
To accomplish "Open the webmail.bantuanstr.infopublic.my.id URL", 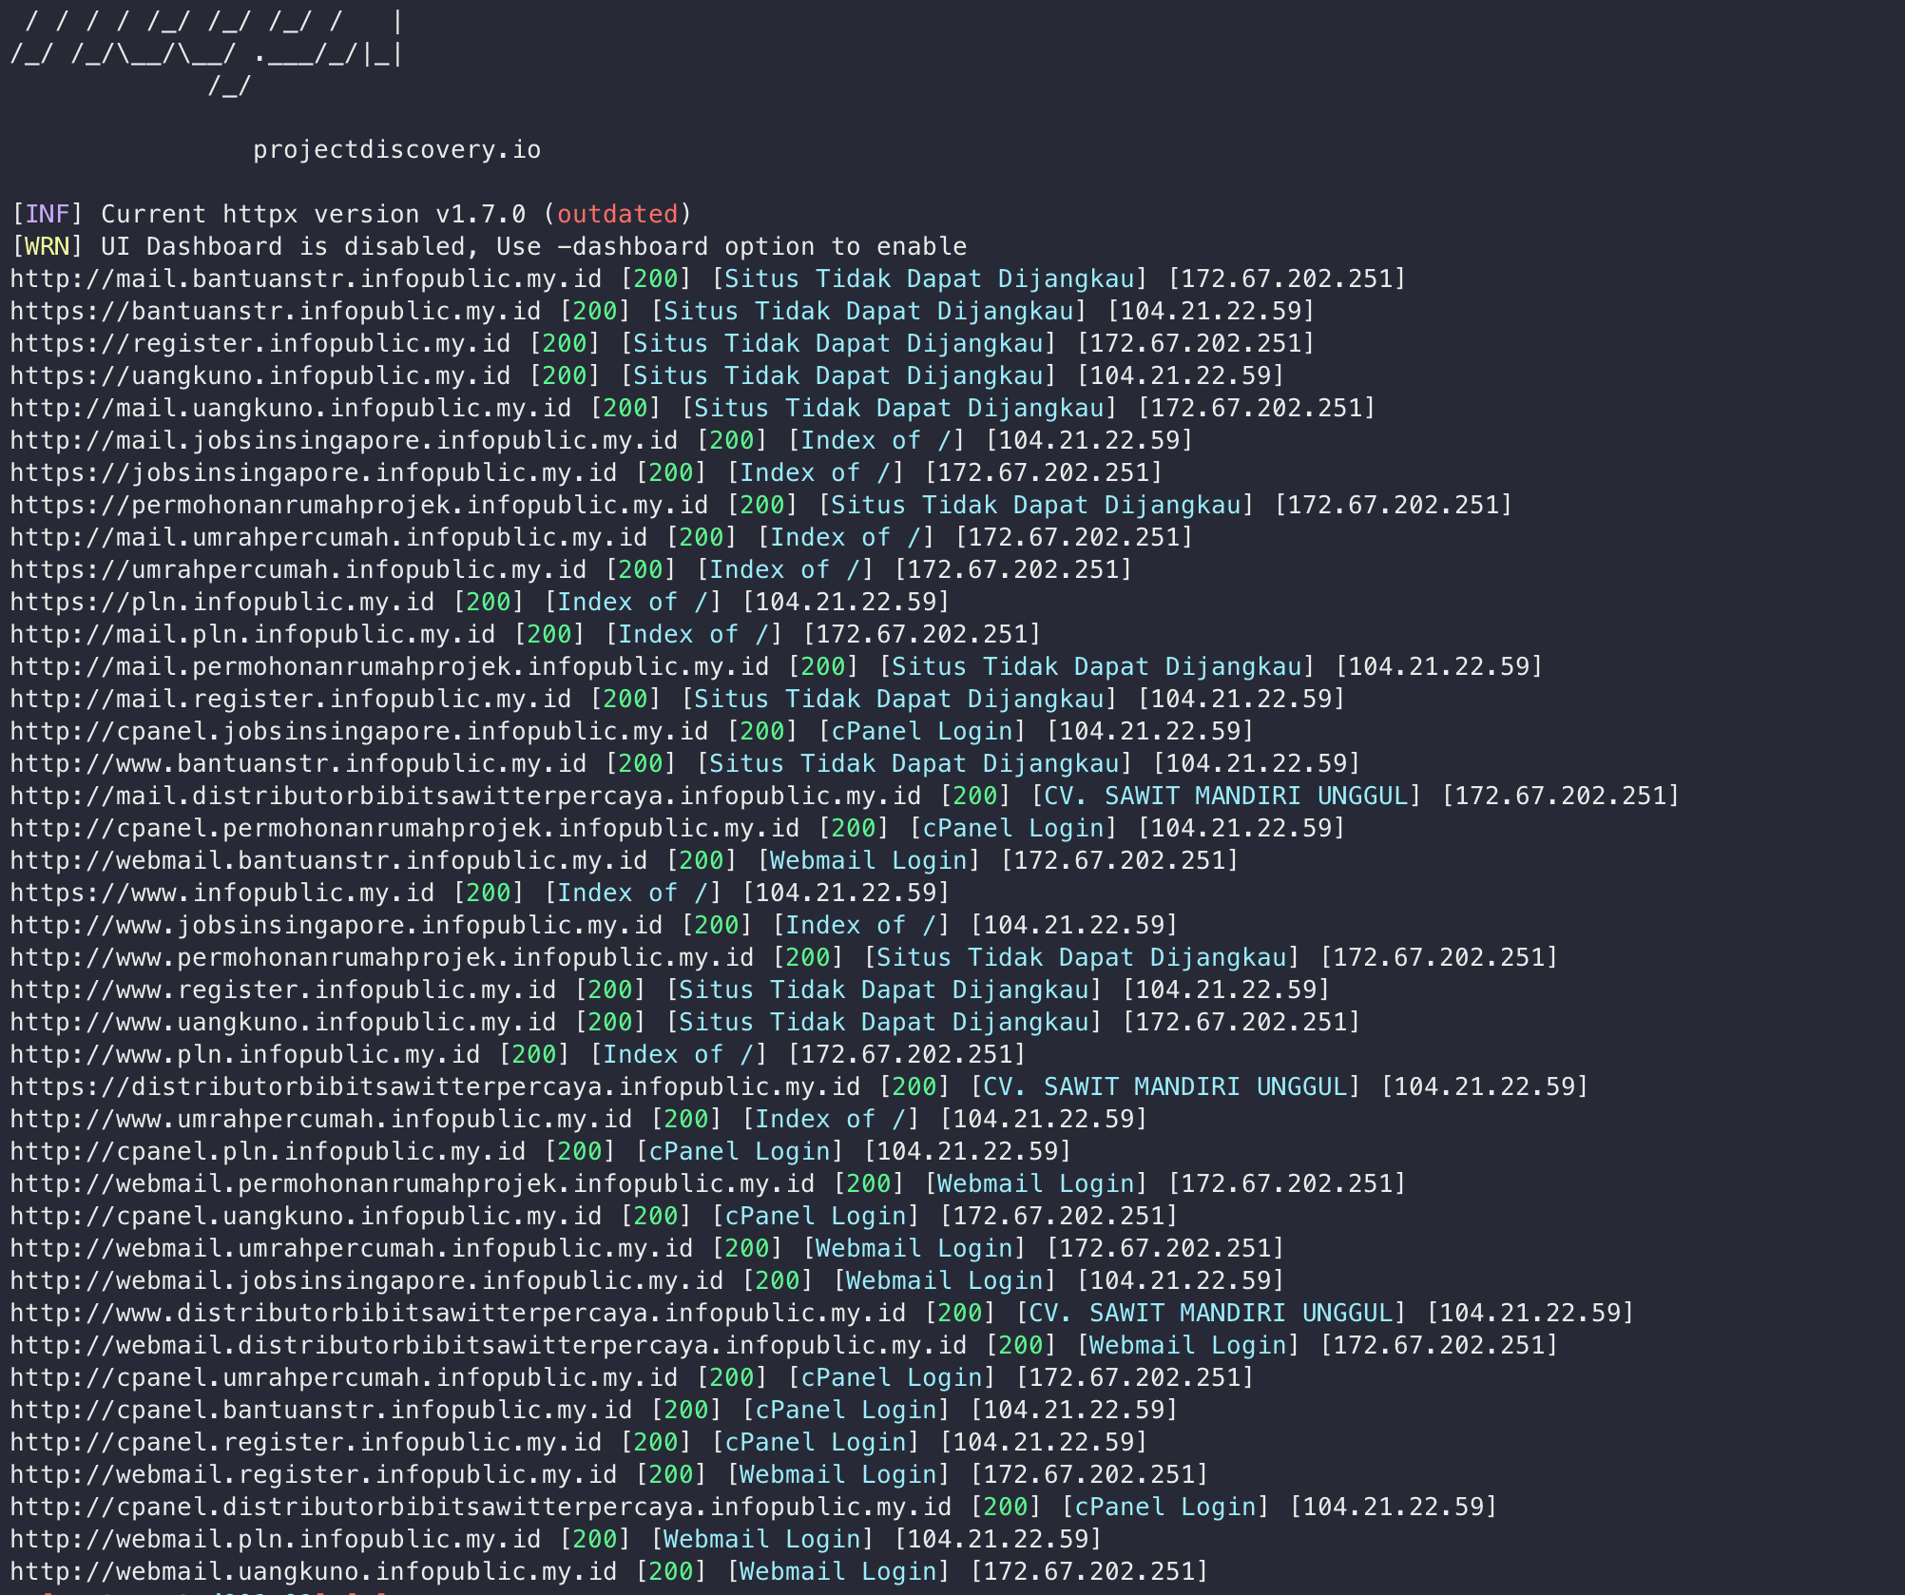I will pos(329,861).
